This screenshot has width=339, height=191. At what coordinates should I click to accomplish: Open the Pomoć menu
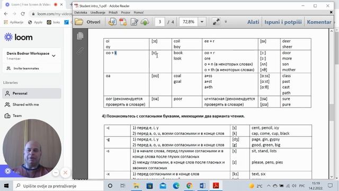pos(139,13)
